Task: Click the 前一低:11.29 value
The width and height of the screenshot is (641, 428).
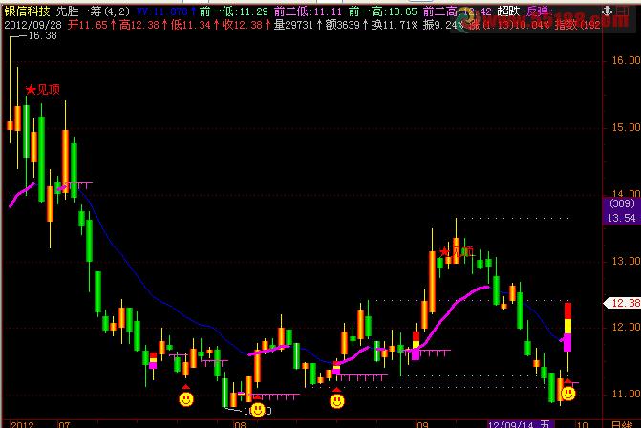Action: click(234, 11)
